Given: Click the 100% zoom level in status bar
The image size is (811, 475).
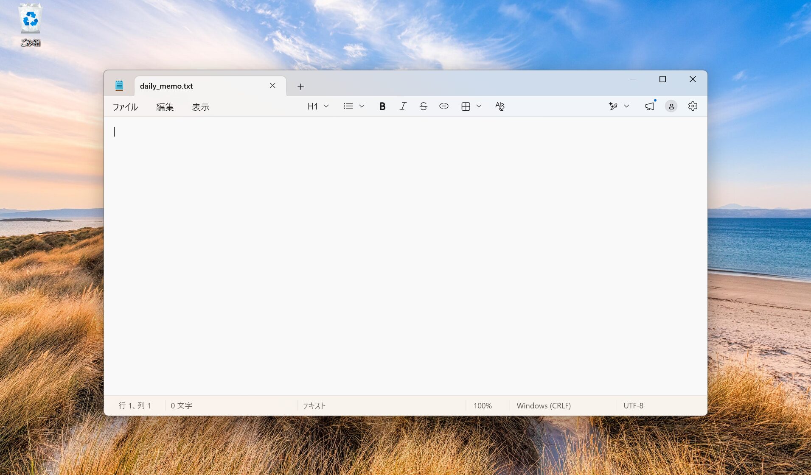Looking at the screenshot, I should (483, 406).
